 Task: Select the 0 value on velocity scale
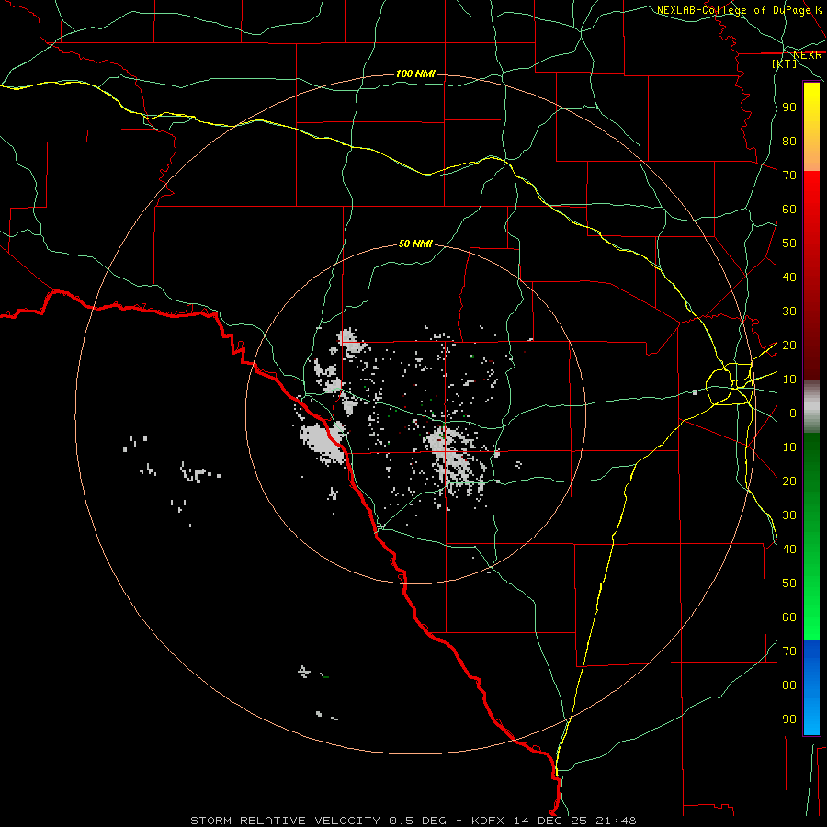coord(793,413)
